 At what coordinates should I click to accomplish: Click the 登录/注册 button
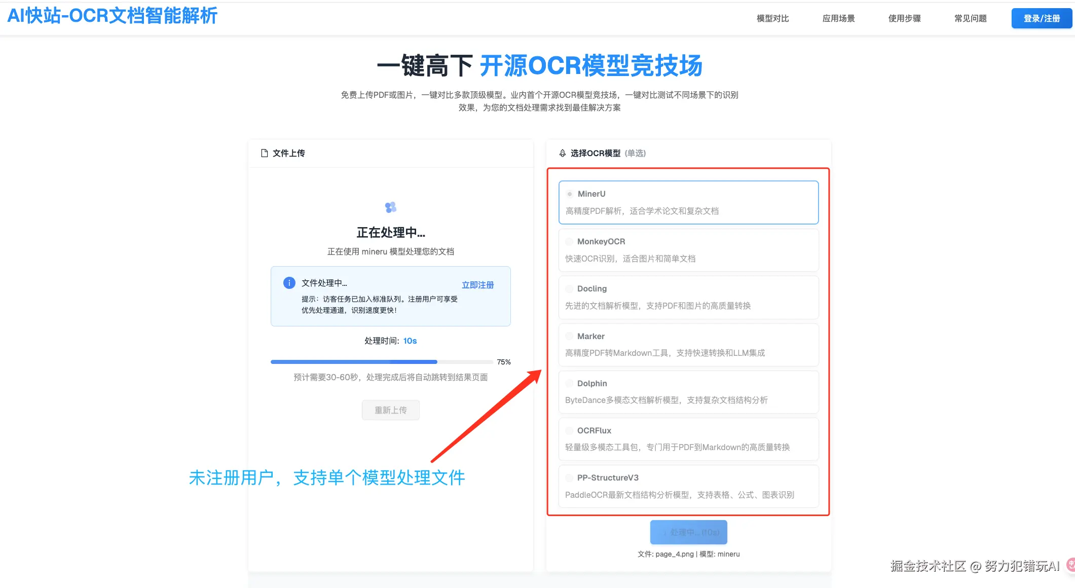click(x=1041, y=18)
